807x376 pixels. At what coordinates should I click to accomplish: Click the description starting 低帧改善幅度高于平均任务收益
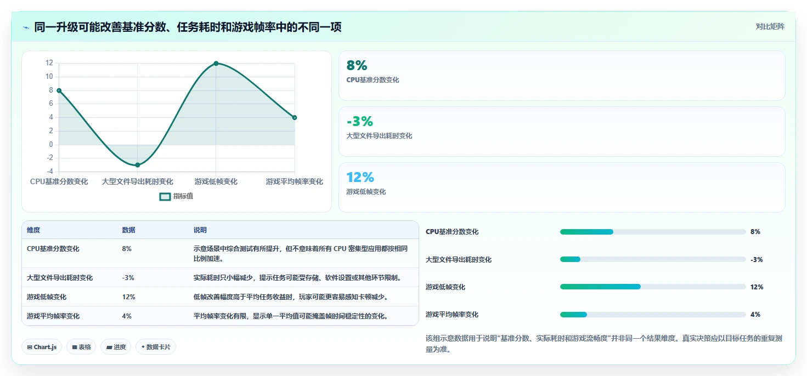[291, 297]
